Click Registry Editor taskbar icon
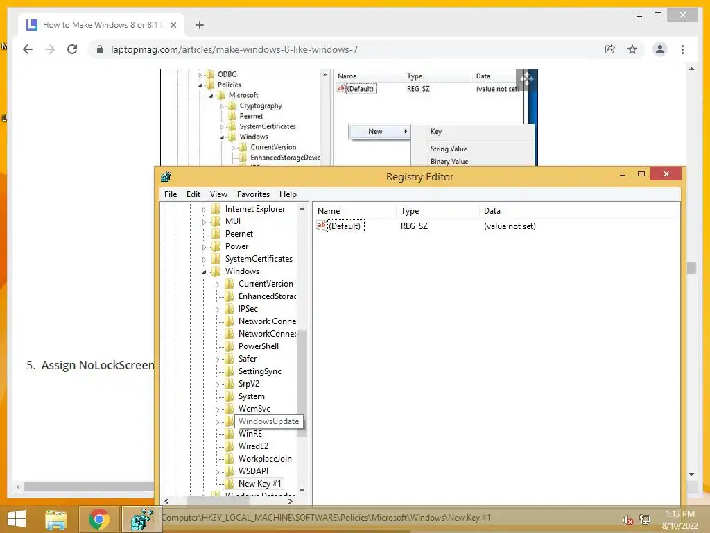 (141, 519)
